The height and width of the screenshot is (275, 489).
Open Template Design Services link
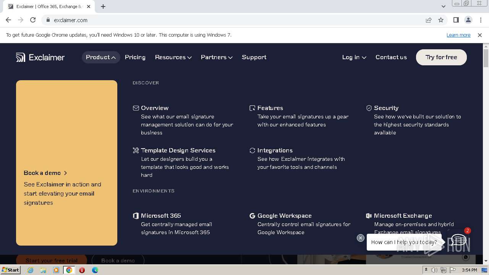tap(178, 150)
